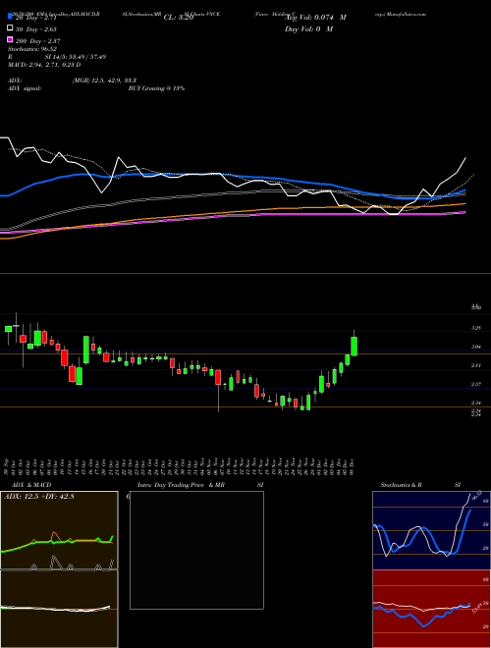
Task: Click the 3.28 price axis label
Action: click(x=476, y=328)
